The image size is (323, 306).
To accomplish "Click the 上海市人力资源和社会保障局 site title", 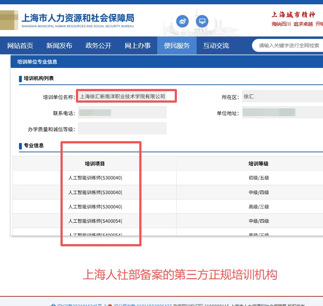I will click(78, 18).
